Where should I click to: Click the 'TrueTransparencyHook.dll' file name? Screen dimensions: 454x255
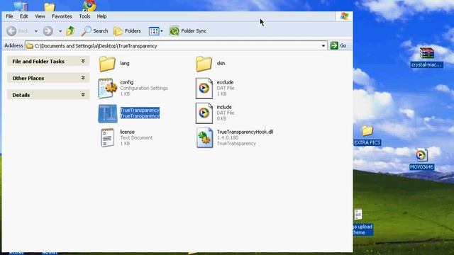coord(245,132)
